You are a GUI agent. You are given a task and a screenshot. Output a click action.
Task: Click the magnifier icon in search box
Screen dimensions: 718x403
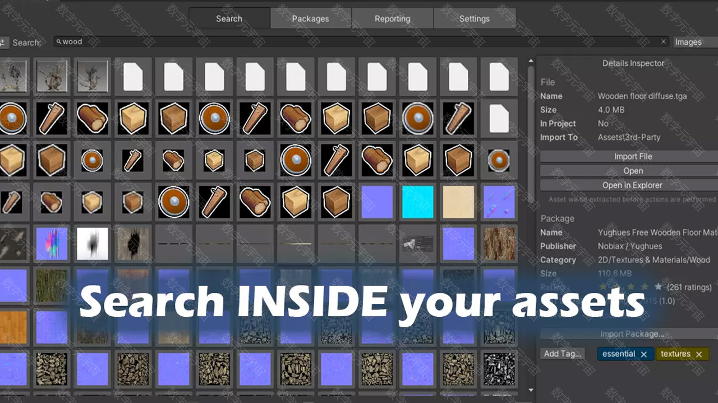pyautogui.click(x=59, y=41)
